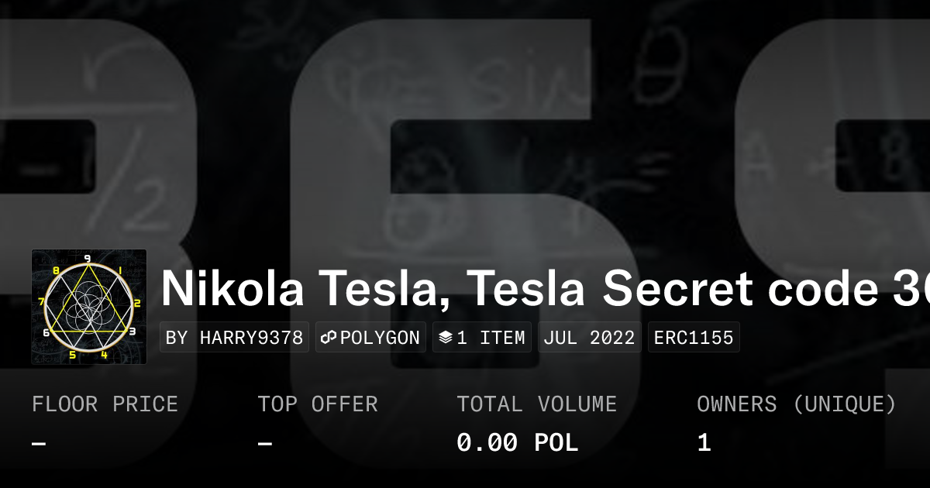Screen dimensions: 930x488
Task: Select the owners count value 1
Action: coord(704,443)
